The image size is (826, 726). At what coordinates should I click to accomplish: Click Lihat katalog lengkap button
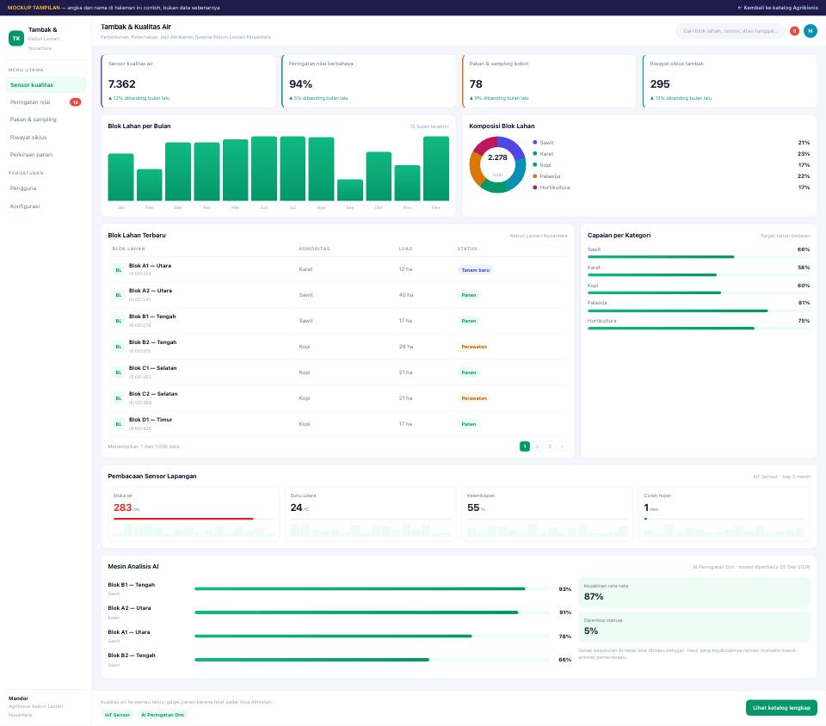(x=781, y=708)
